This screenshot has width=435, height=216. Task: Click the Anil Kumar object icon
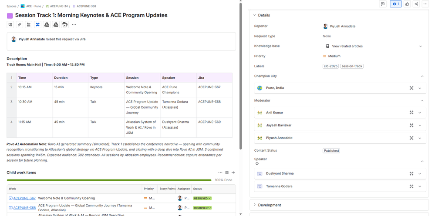(260, 113)
